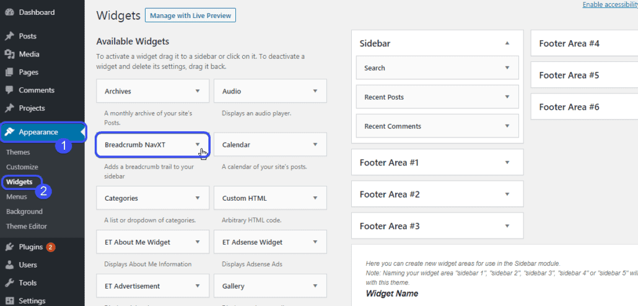Viewport: 638px width, 306px height.
Task: Select the Custom HTML widget title
Action: coord(244,198)
